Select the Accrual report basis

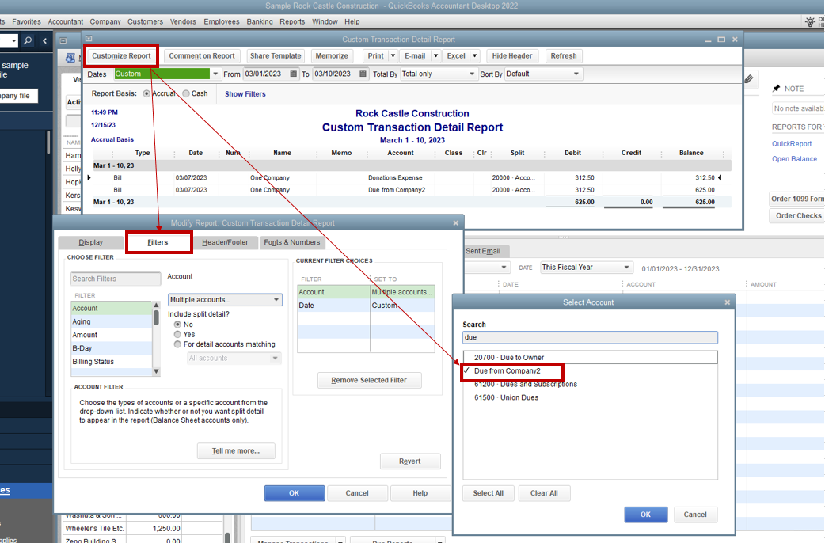(146, 93)
